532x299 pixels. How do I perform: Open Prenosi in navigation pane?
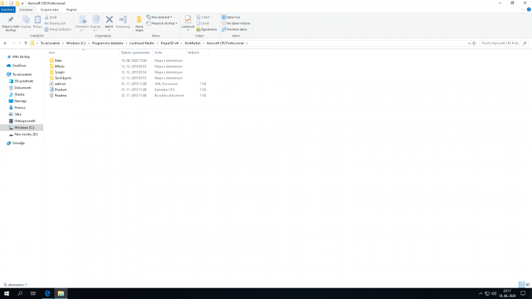(20, 108)
